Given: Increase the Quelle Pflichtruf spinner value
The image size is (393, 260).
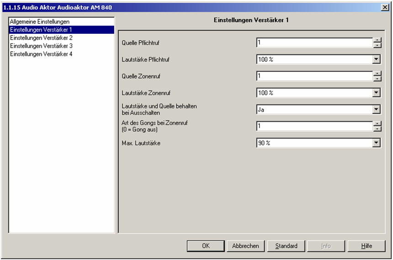Looking at the screenshot, I should coord(377,40).
